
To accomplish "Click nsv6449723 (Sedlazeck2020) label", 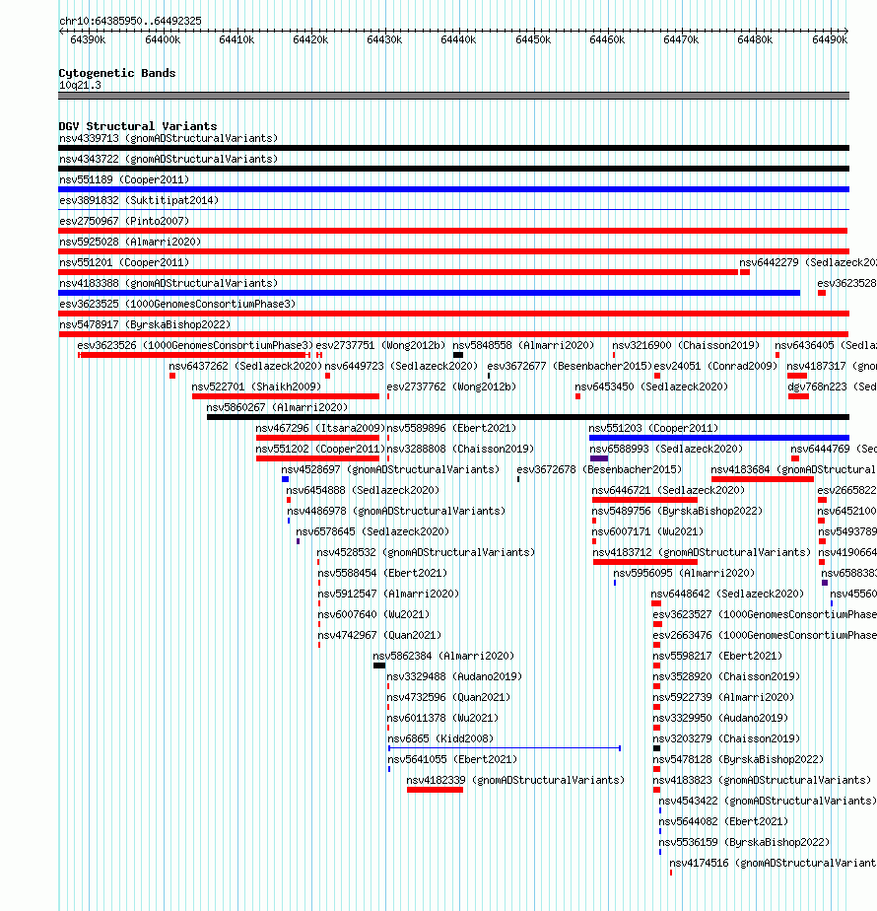I will [x=401, y=367].
